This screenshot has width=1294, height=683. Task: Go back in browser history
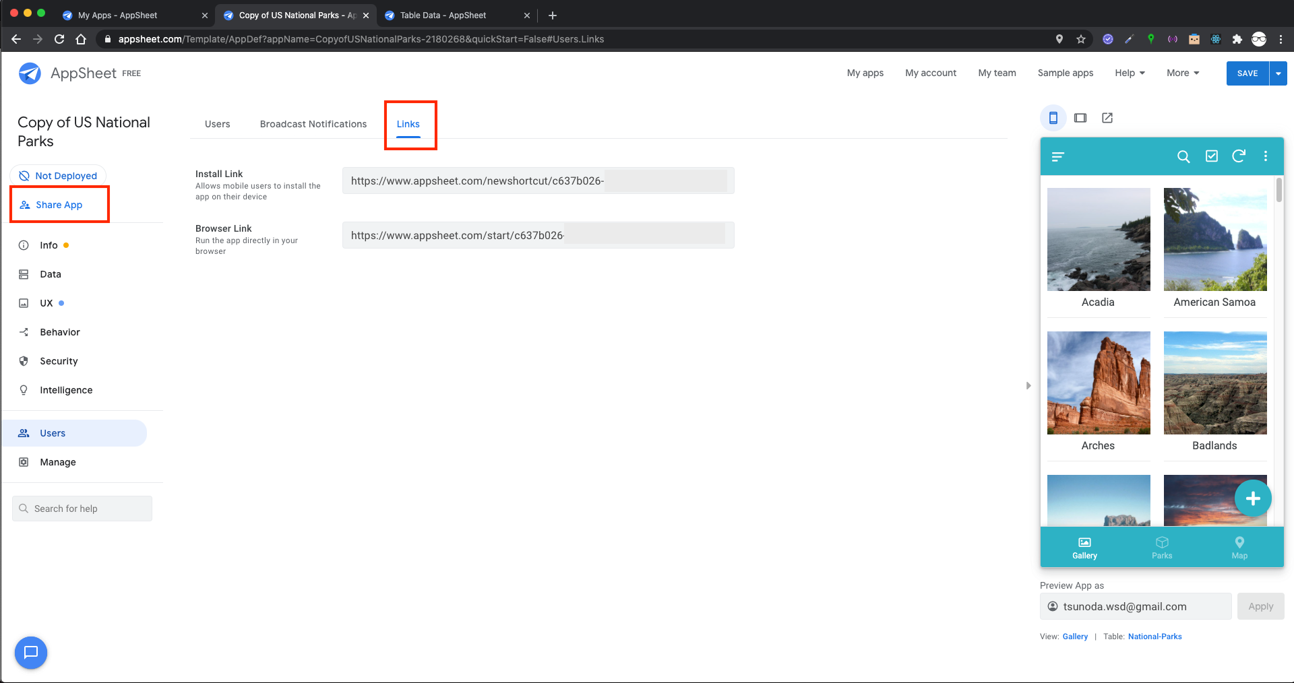16,39
